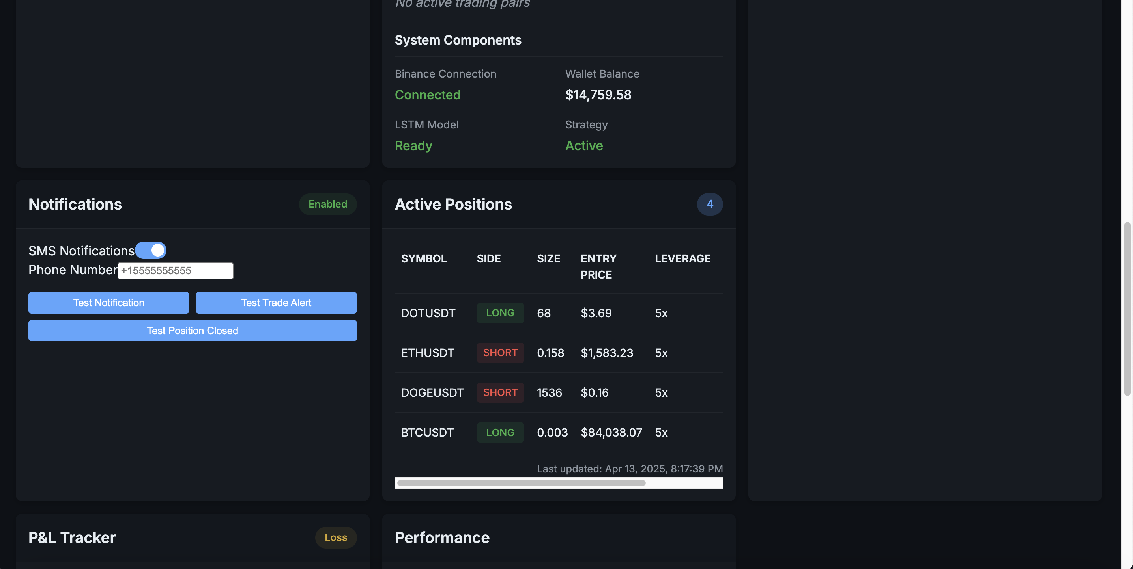Screen dimensions: 1133x569
Task: Click the LONG tag for BTCUSDT
Action: pos(500,432)
